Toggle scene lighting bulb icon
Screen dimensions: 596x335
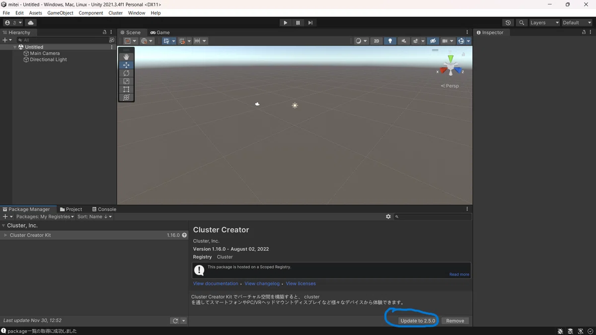pyautogui.click(x=390, y=41)
